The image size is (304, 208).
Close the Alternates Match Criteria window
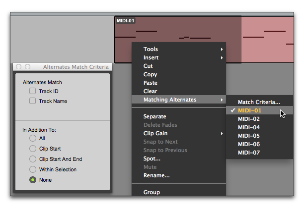point(18,67)
